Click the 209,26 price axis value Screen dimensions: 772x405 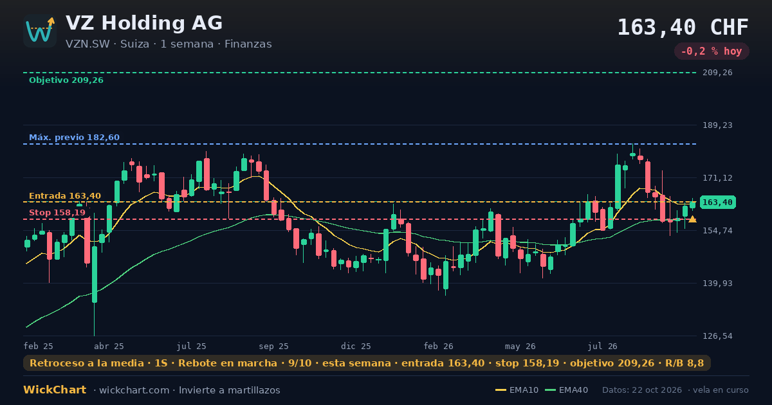[x=717, y=73]
